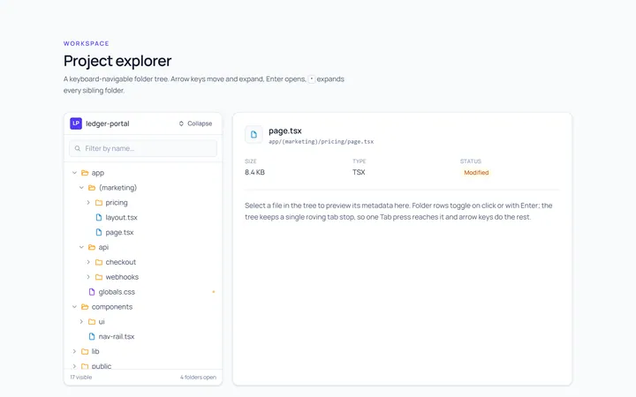
Task: Click the checkout folder icon
Action: (x=99, y=262)
